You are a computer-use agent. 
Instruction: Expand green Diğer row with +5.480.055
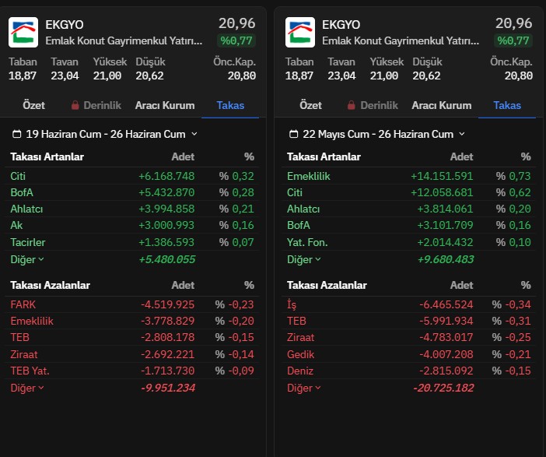27,259
